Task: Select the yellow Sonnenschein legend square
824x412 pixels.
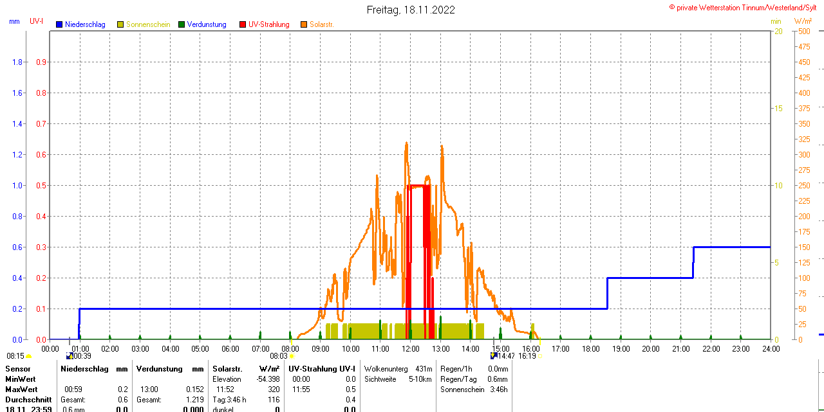Action: [120, 24]
